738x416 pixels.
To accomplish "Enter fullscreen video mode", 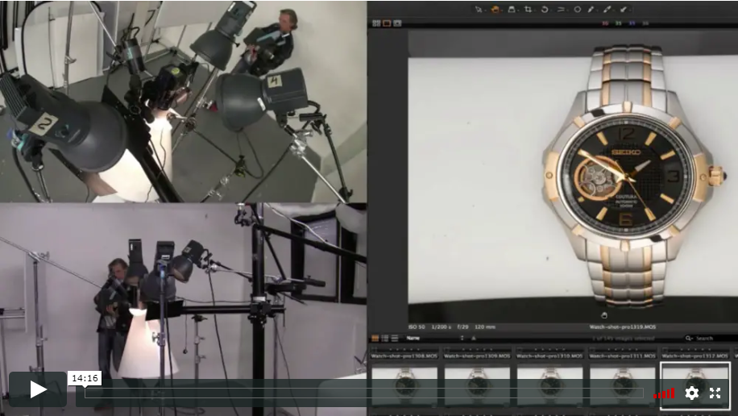I will [715, 393].
